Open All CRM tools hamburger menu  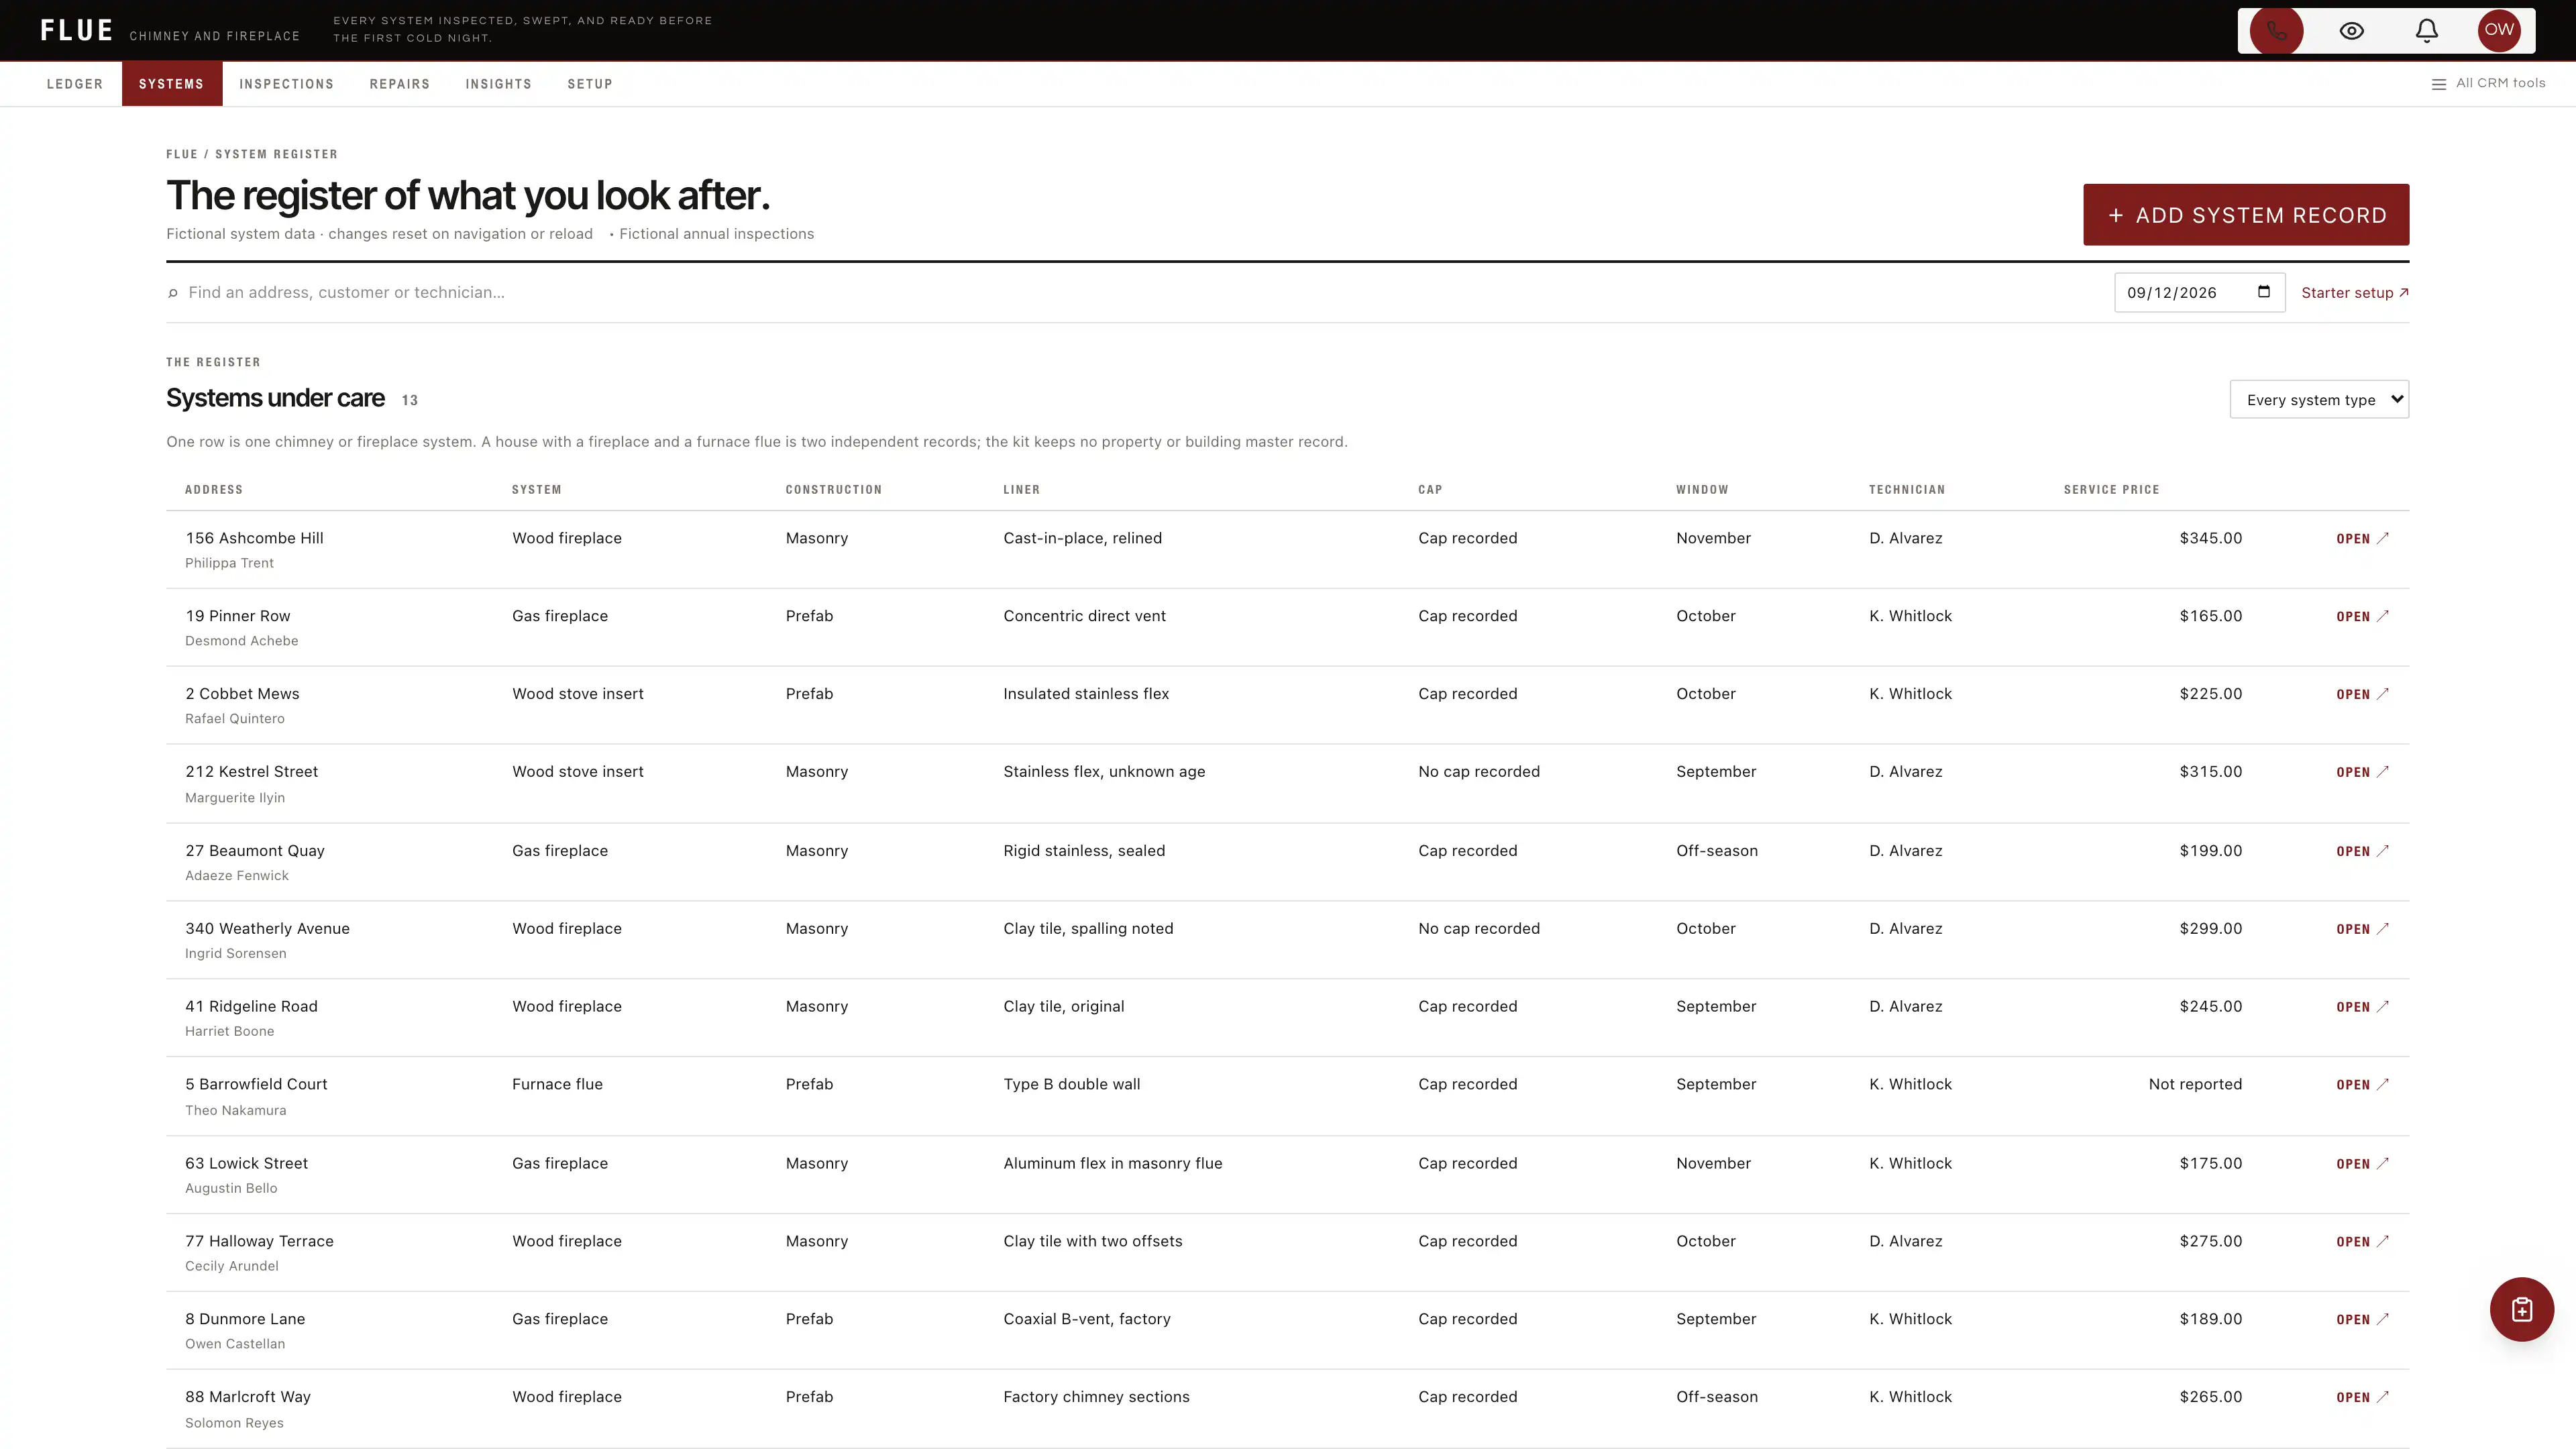(2488, 83)
